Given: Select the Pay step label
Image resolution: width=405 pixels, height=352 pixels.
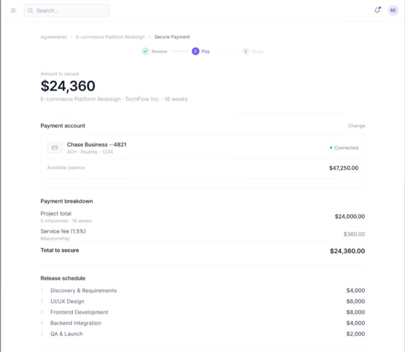Looking at the screenshot, I should pos(206,52).
